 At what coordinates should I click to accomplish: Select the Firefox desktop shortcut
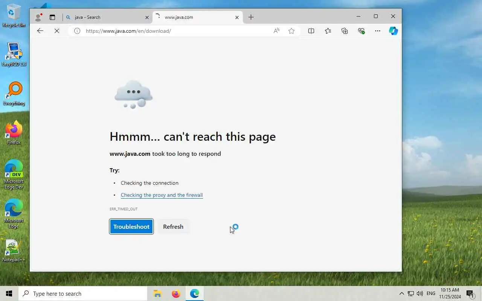coord(14,132)
